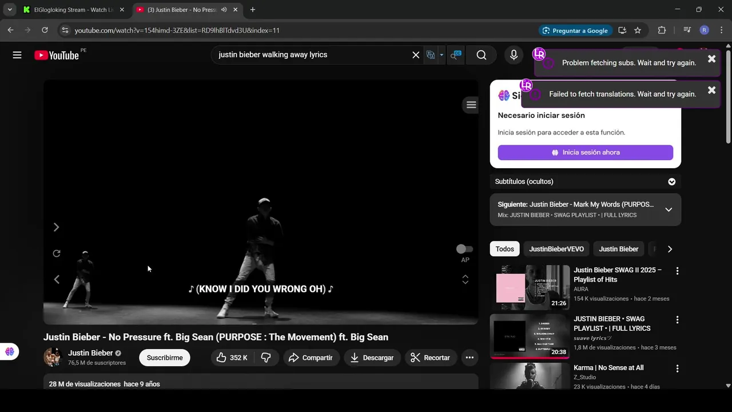Click the right chevron on the video overlay
This screenshot has width=732, height=412.
(56, 227)
